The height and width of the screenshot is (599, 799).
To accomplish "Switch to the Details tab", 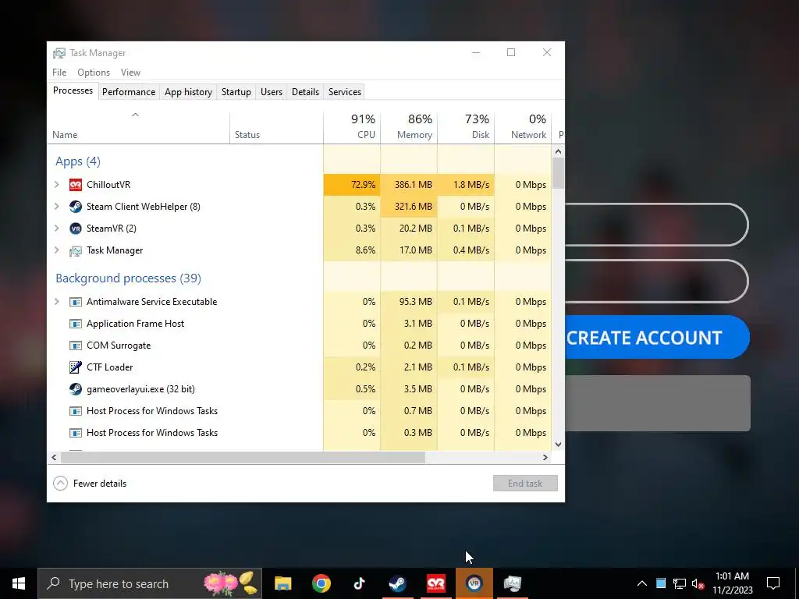I will click(305, 92).
